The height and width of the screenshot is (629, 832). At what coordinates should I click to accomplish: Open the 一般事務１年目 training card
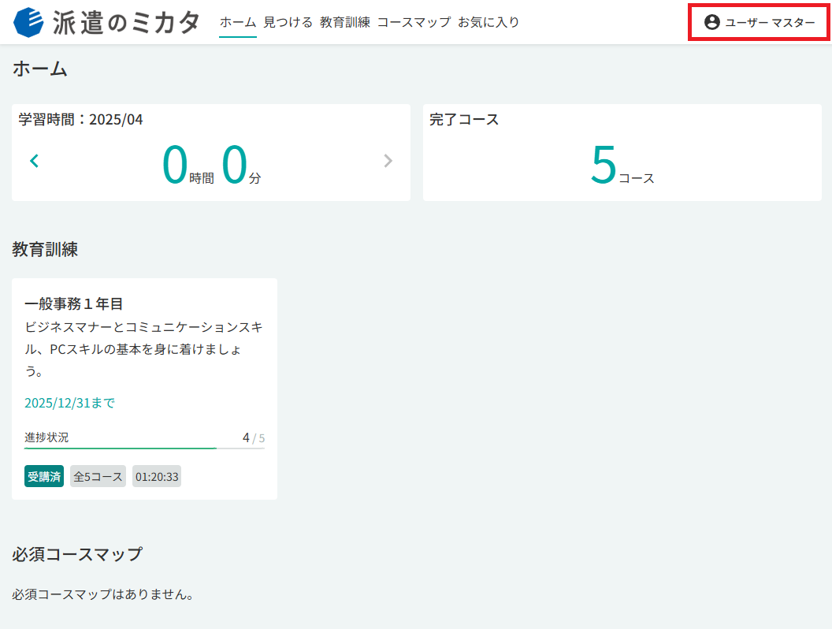(144, 389)
